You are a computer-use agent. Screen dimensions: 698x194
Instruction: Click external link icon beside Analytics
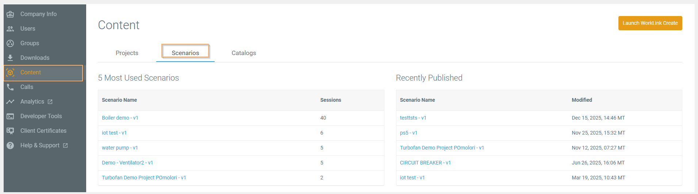tap(50, 102)
